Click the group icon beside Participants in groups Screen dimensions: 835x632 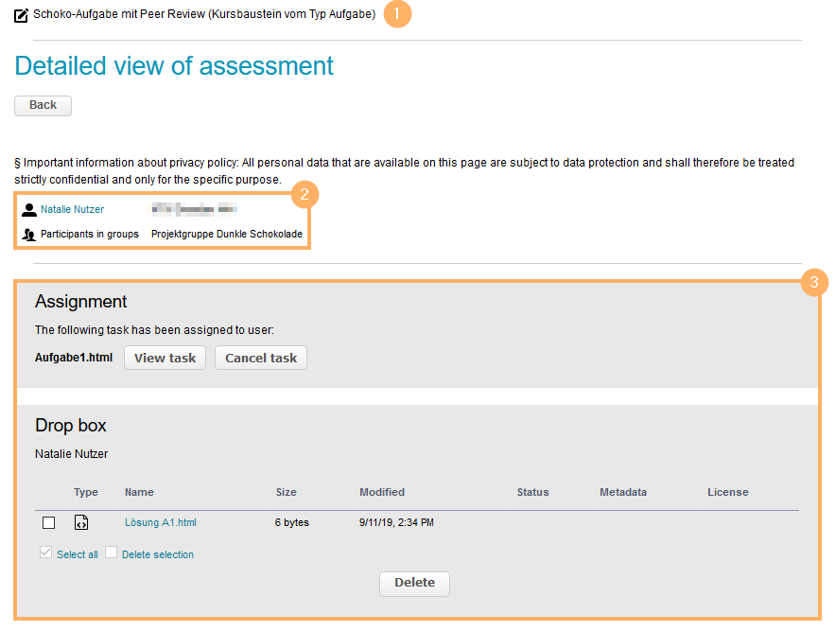coord(29,235)
